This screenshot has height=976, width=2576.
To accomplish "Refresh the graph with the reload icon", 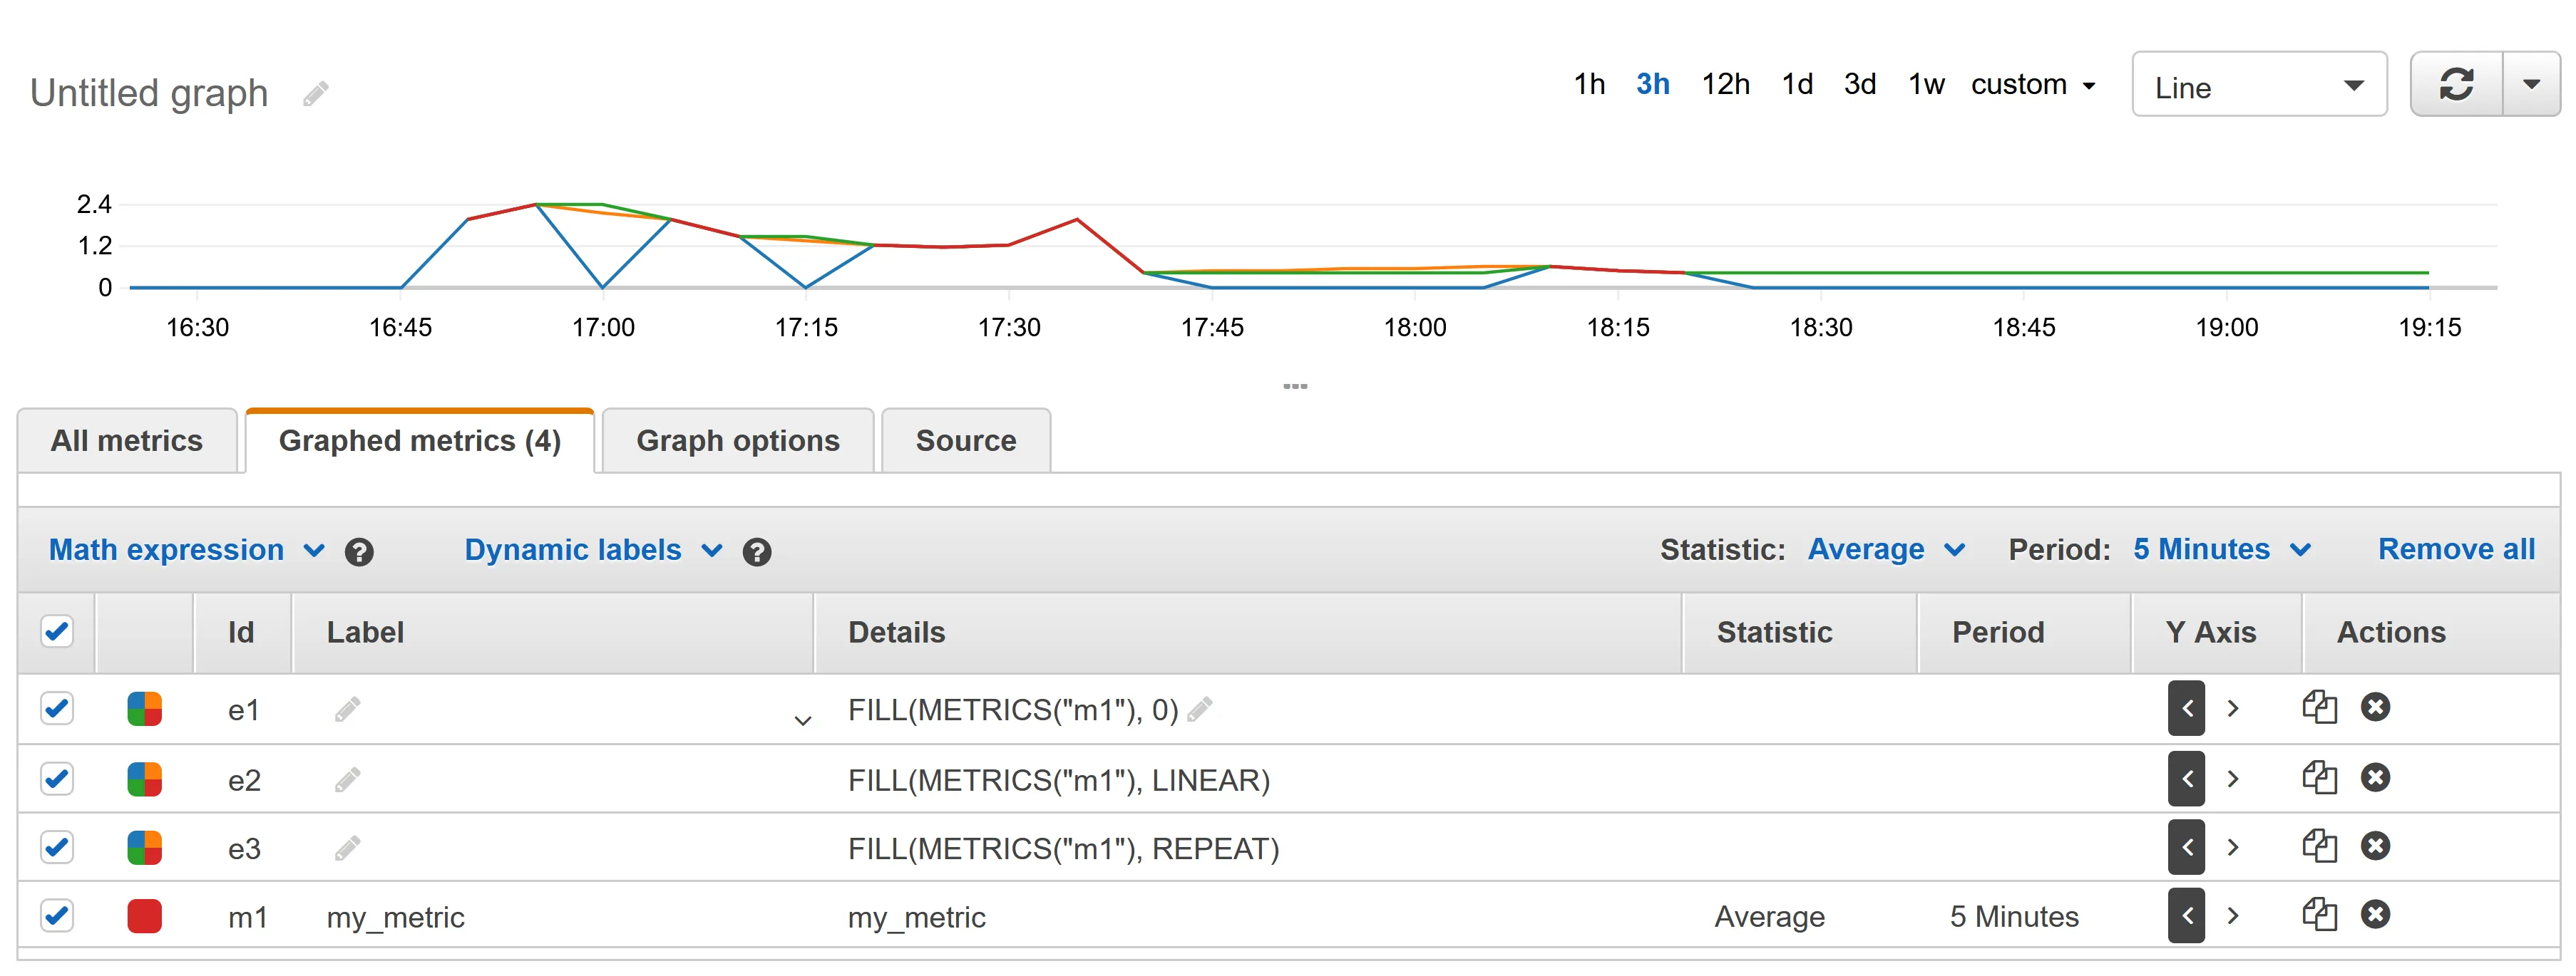I will coord(2456,84).
